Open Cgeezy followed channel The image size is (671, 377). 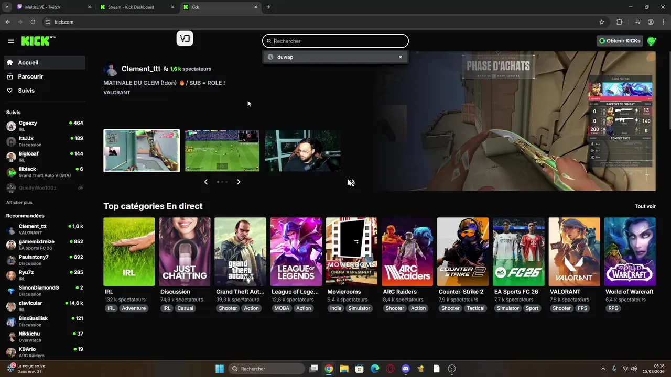click(x=45, y=126)
